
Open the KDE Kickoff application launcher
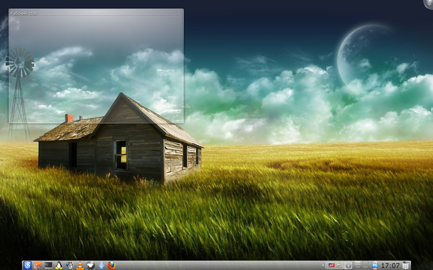(27, 265)
